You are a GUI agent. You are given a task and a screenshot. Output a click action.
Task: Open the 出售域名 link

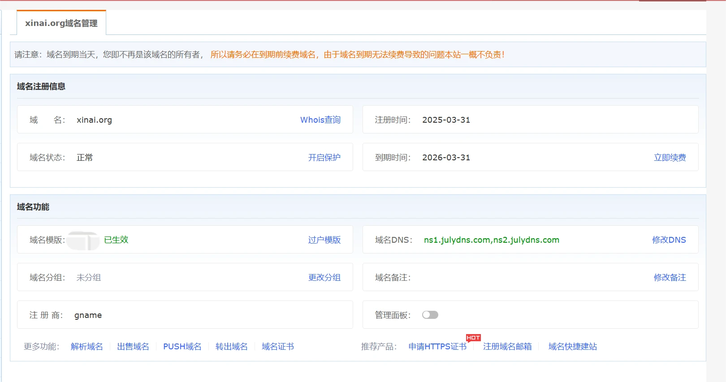(133, 347)
